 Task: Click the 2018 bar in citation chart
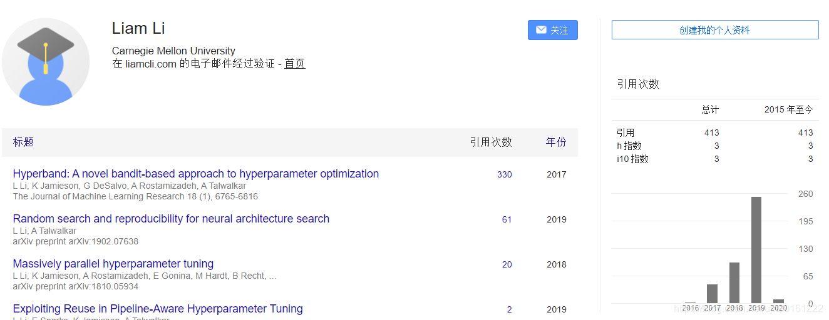(x=734, y=282)
